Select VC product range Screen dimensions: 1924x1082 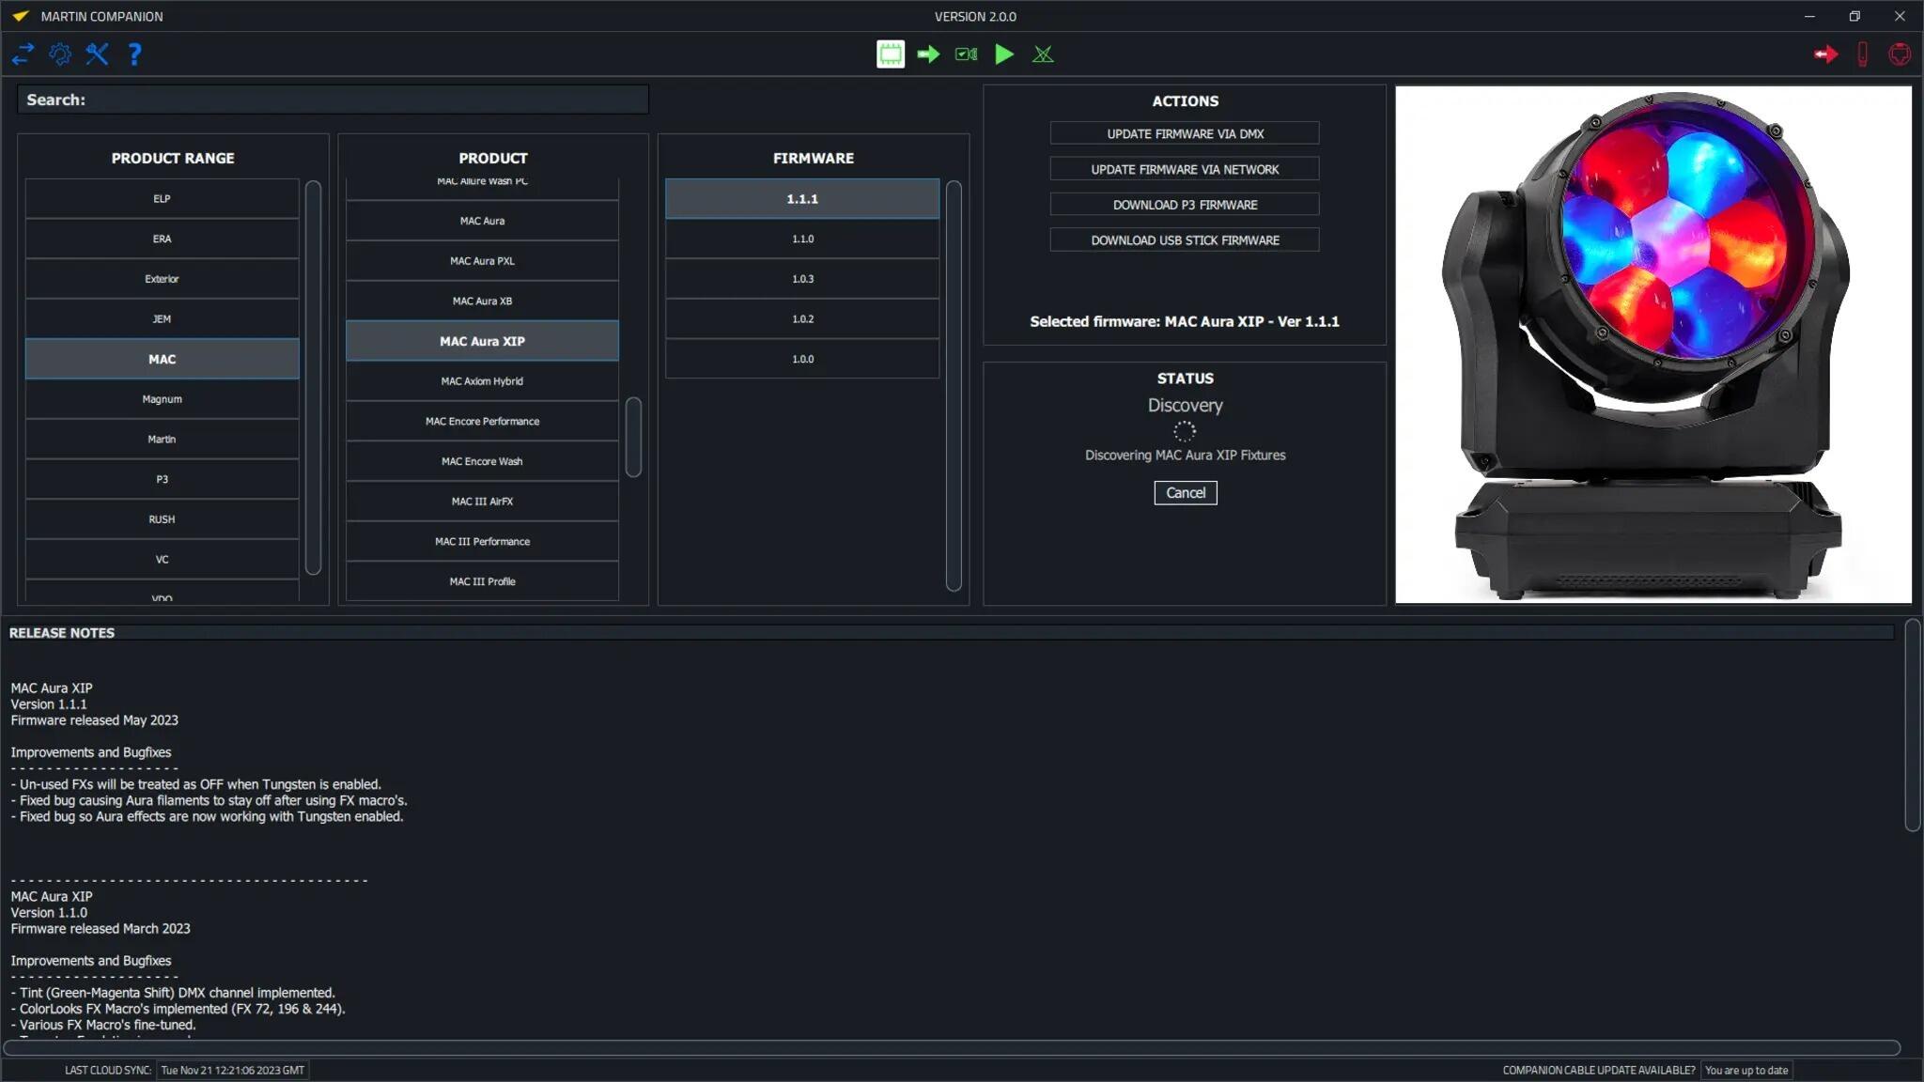click(162, 560)
